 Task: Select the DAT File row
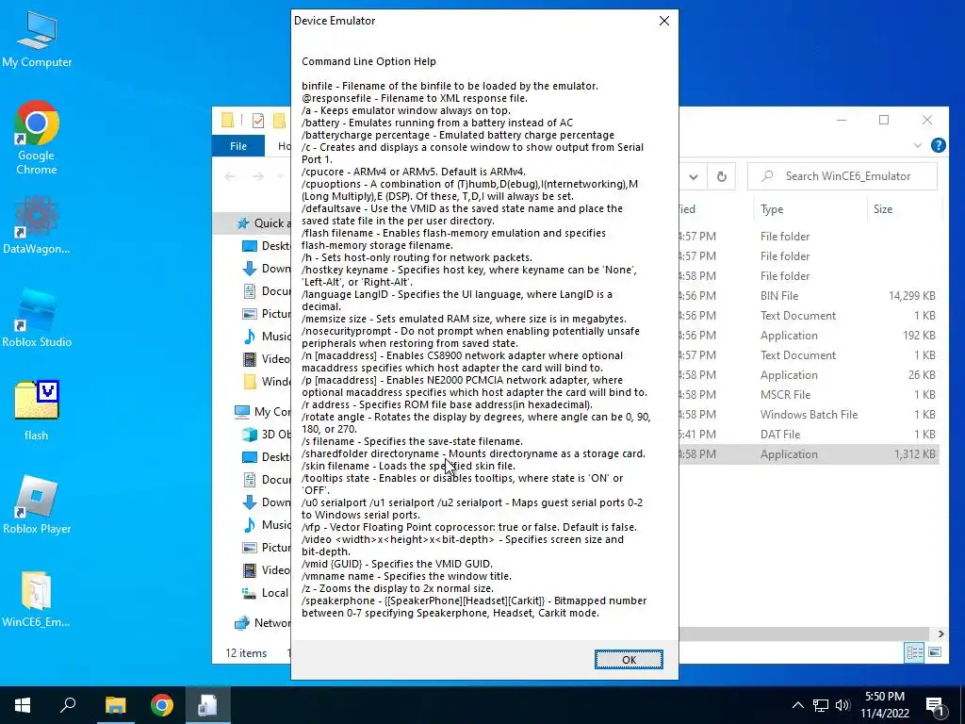(809, 434)
